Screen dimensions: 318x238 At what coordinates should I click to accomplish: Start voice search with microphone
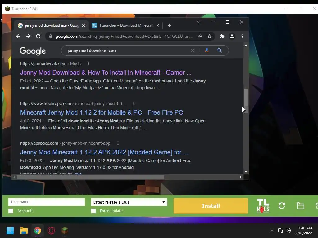(x=207, y=51)
